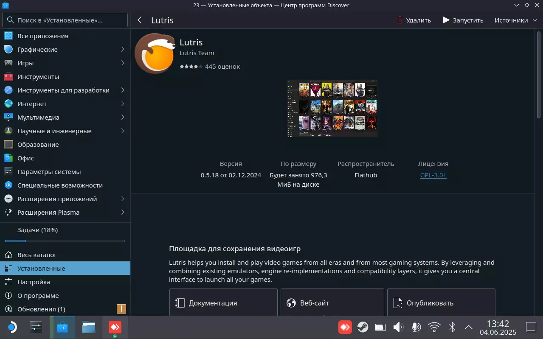Click the search field in Установленные
543x339 pixels.
[65, 20]
